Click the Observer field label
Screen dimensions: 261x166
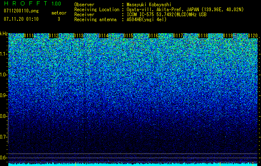click(x=84, y=5)
